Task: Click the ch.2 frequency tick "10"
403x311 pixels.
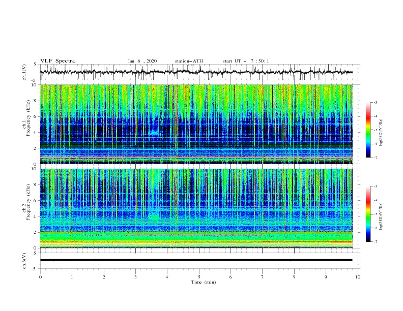Action: click(34, 169)
